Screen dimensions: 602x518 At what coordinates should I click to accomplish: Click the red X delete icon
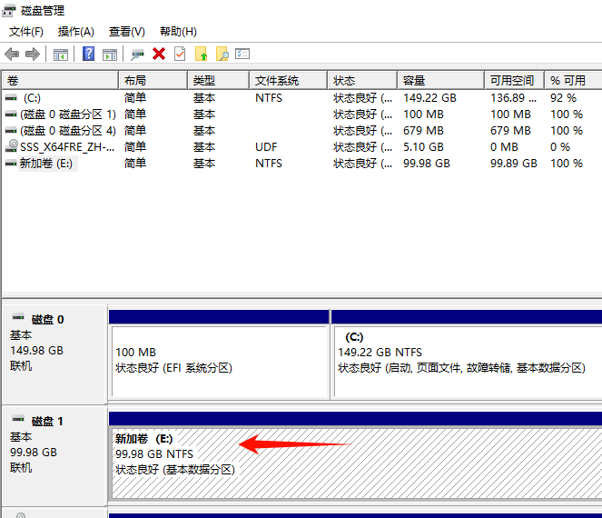159,54
